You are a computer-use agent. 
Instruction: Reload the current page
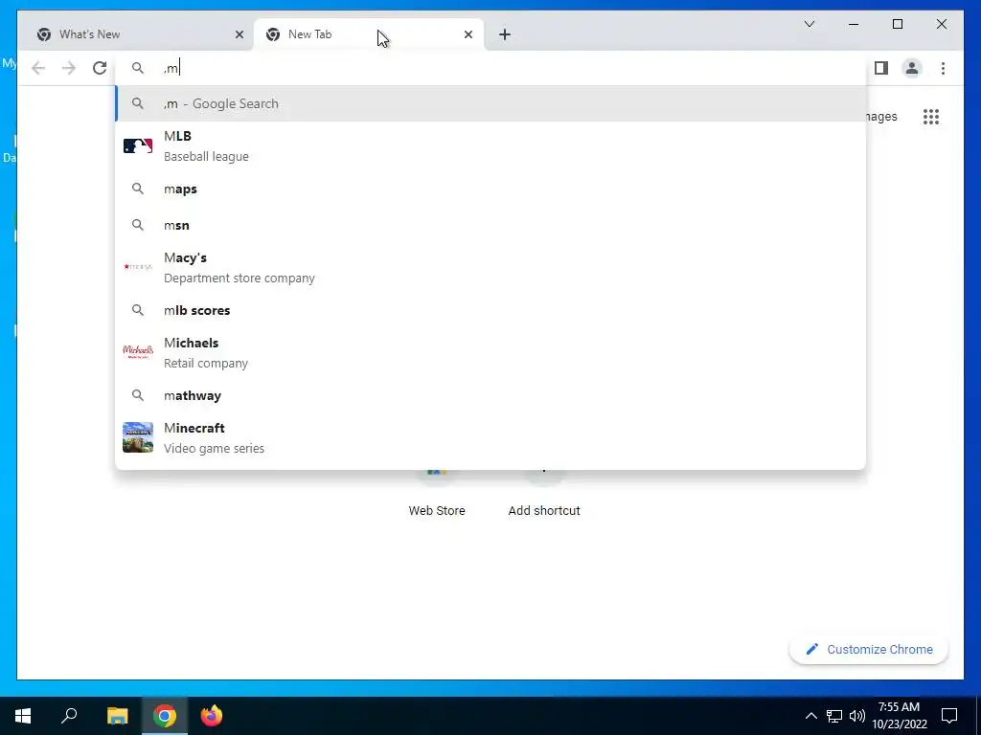pyautogui.click(x=100, y=68)
